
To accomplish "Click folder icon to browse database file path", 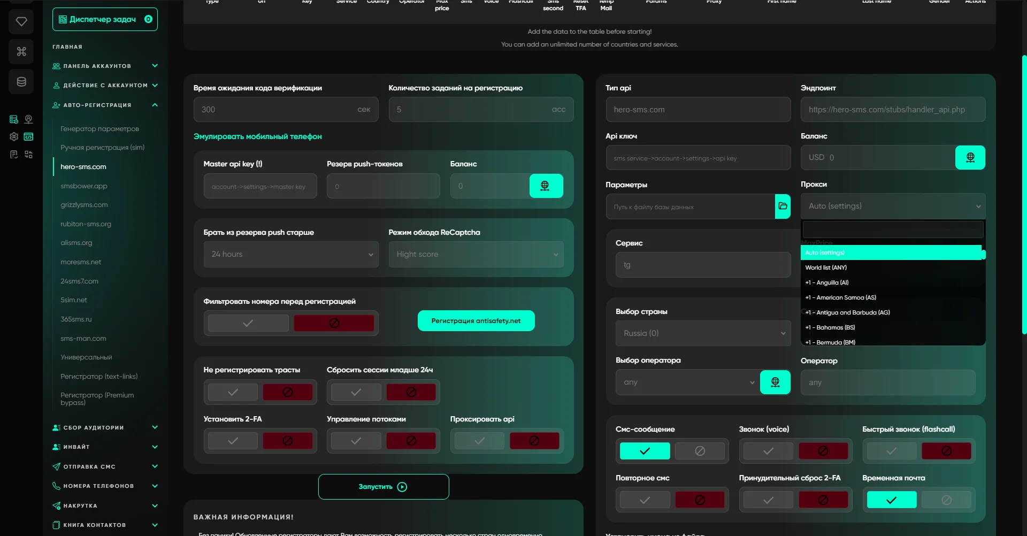I will coord(783,206).
